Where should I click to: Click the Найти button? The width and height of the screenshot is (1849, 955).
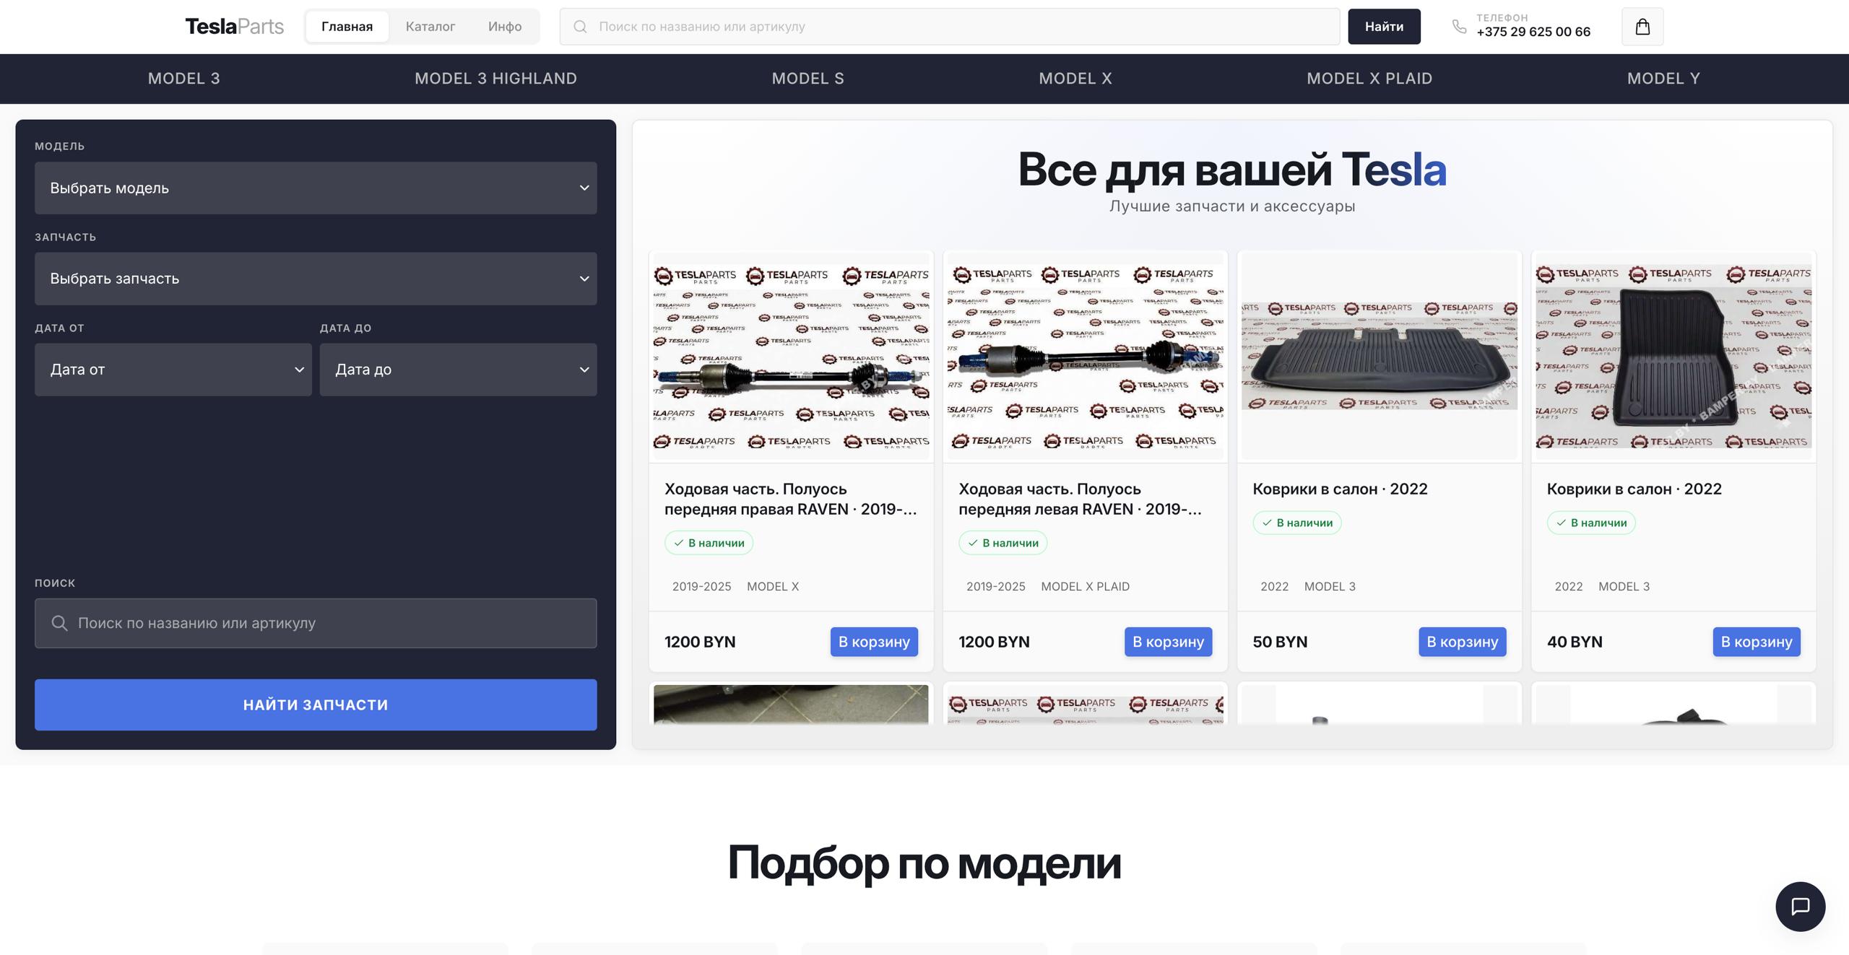pos(1384,27)
